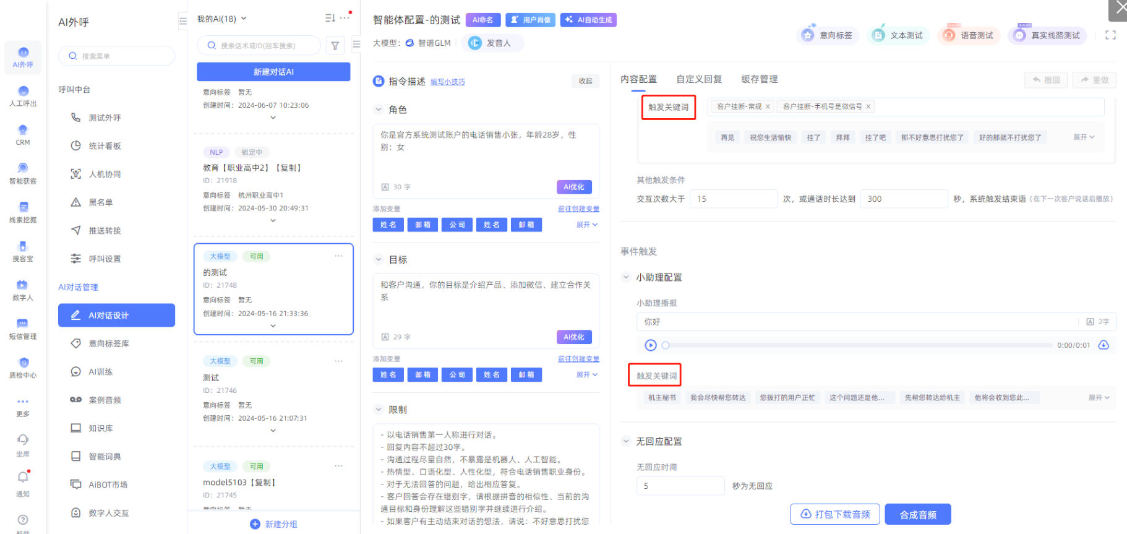Click the fullscreen expand icon
The width and height of the screenshot is (1127, 534).
[x=1110, y=35]
